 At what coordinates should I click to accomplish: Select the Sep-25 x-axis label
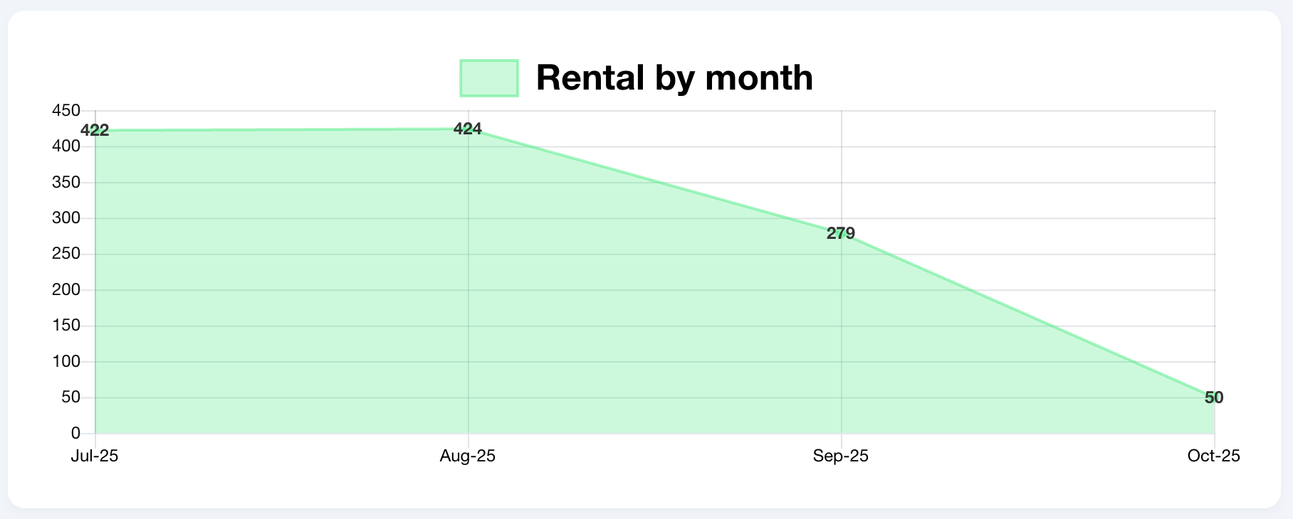pyautogui.click(x=841, y=456)
